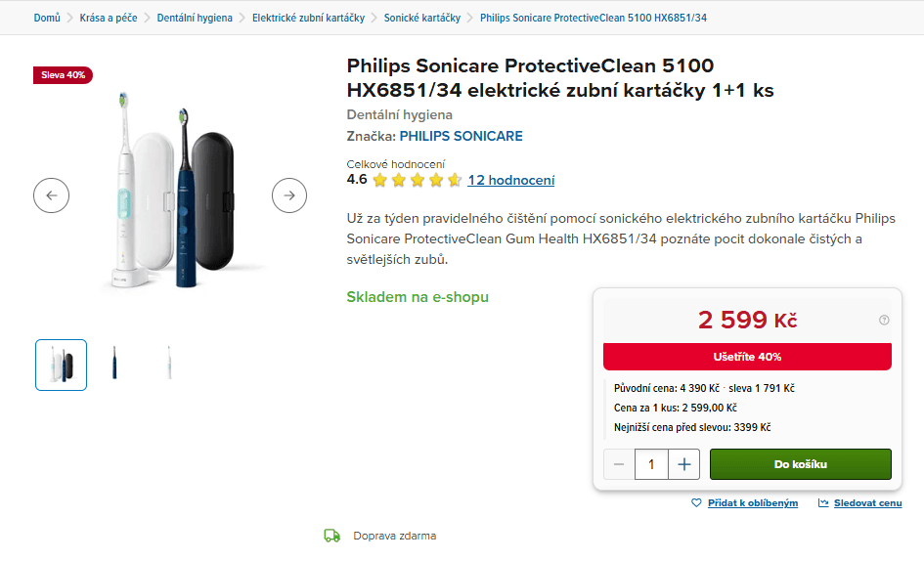924x561 pixels.
Task: Click the rating stars
Action: [x=417, y=180]
